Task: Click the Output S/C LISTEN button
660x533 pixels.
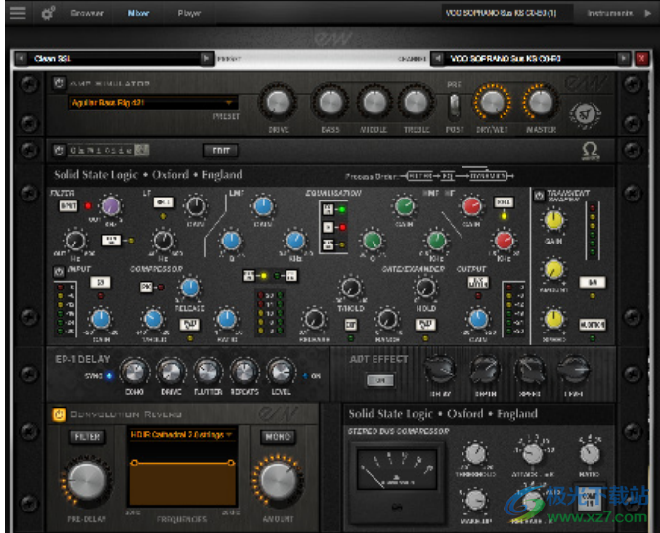Action: pyautogui.click(x=478, y=282)
